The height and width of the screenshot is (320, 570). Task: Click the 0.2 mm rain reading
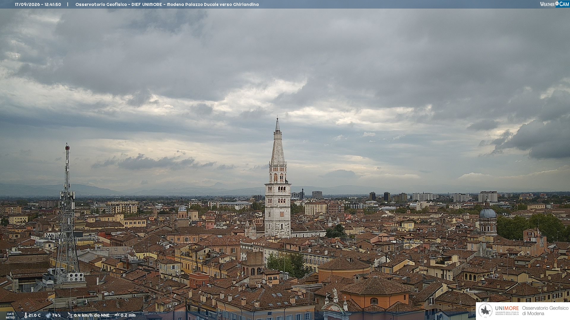tap(128, 315)
